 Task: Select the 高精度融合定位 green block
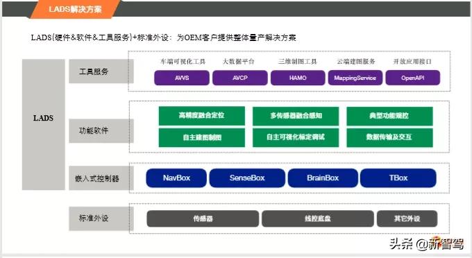pyautogui.click(x=202, y=116)
